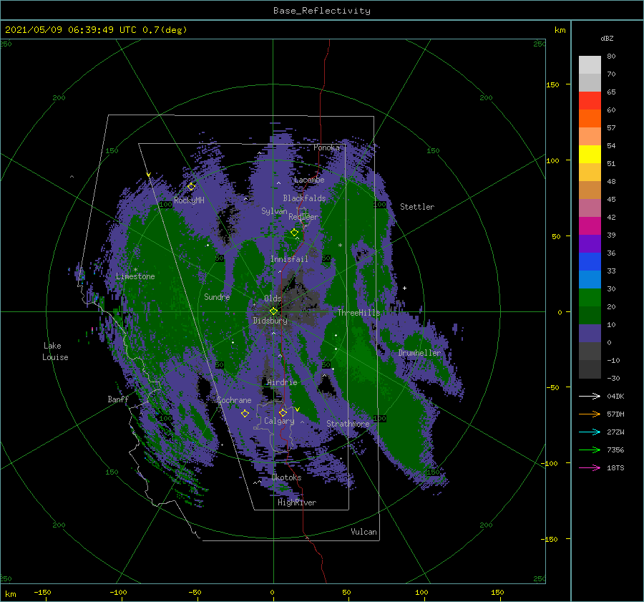
Task: Click the Olds city label
Action: click(273, 298)
